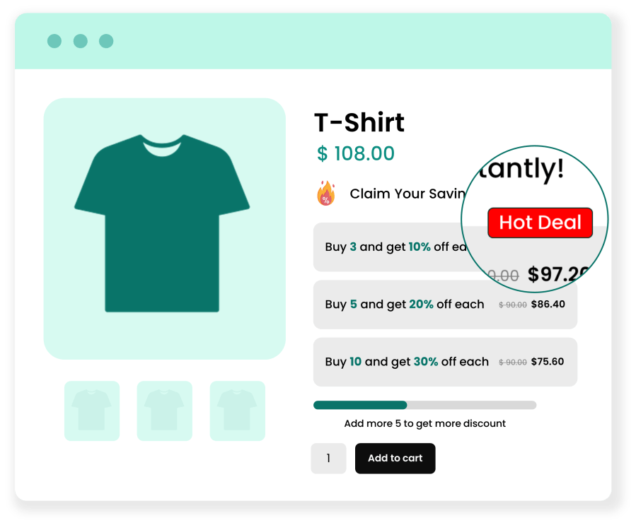The width and height of the screenshot is (636, 525).
Task: Click the Add more 5 discount message
Action: point(424,424)
